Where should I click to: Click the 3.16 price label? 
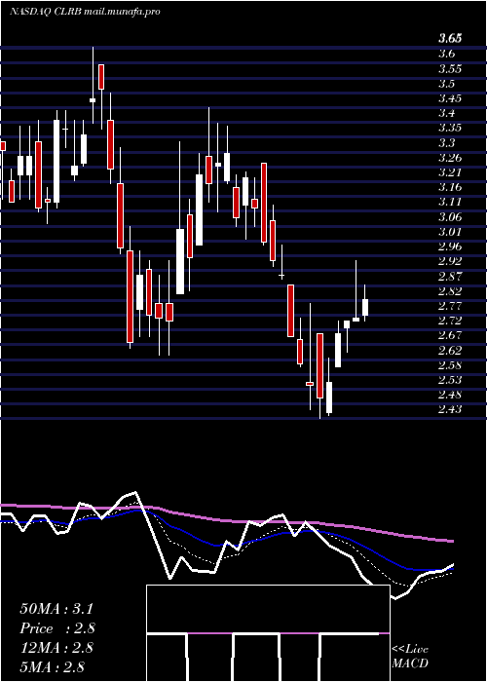click(450, 187)
